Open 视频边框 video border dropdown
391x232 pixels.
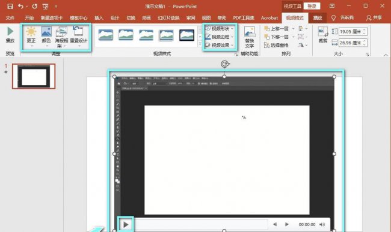pyautogui.click(x=220, y=37)
